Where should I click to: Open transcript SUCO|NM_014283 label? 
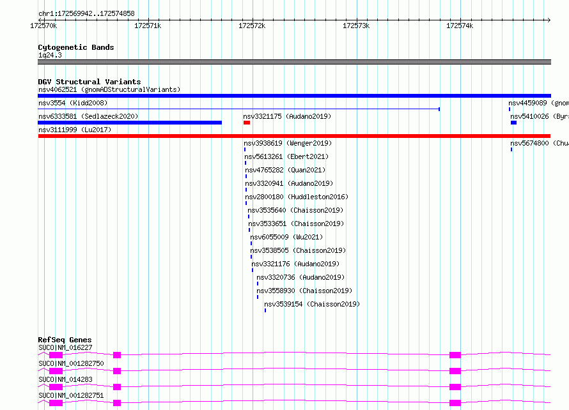65,379
